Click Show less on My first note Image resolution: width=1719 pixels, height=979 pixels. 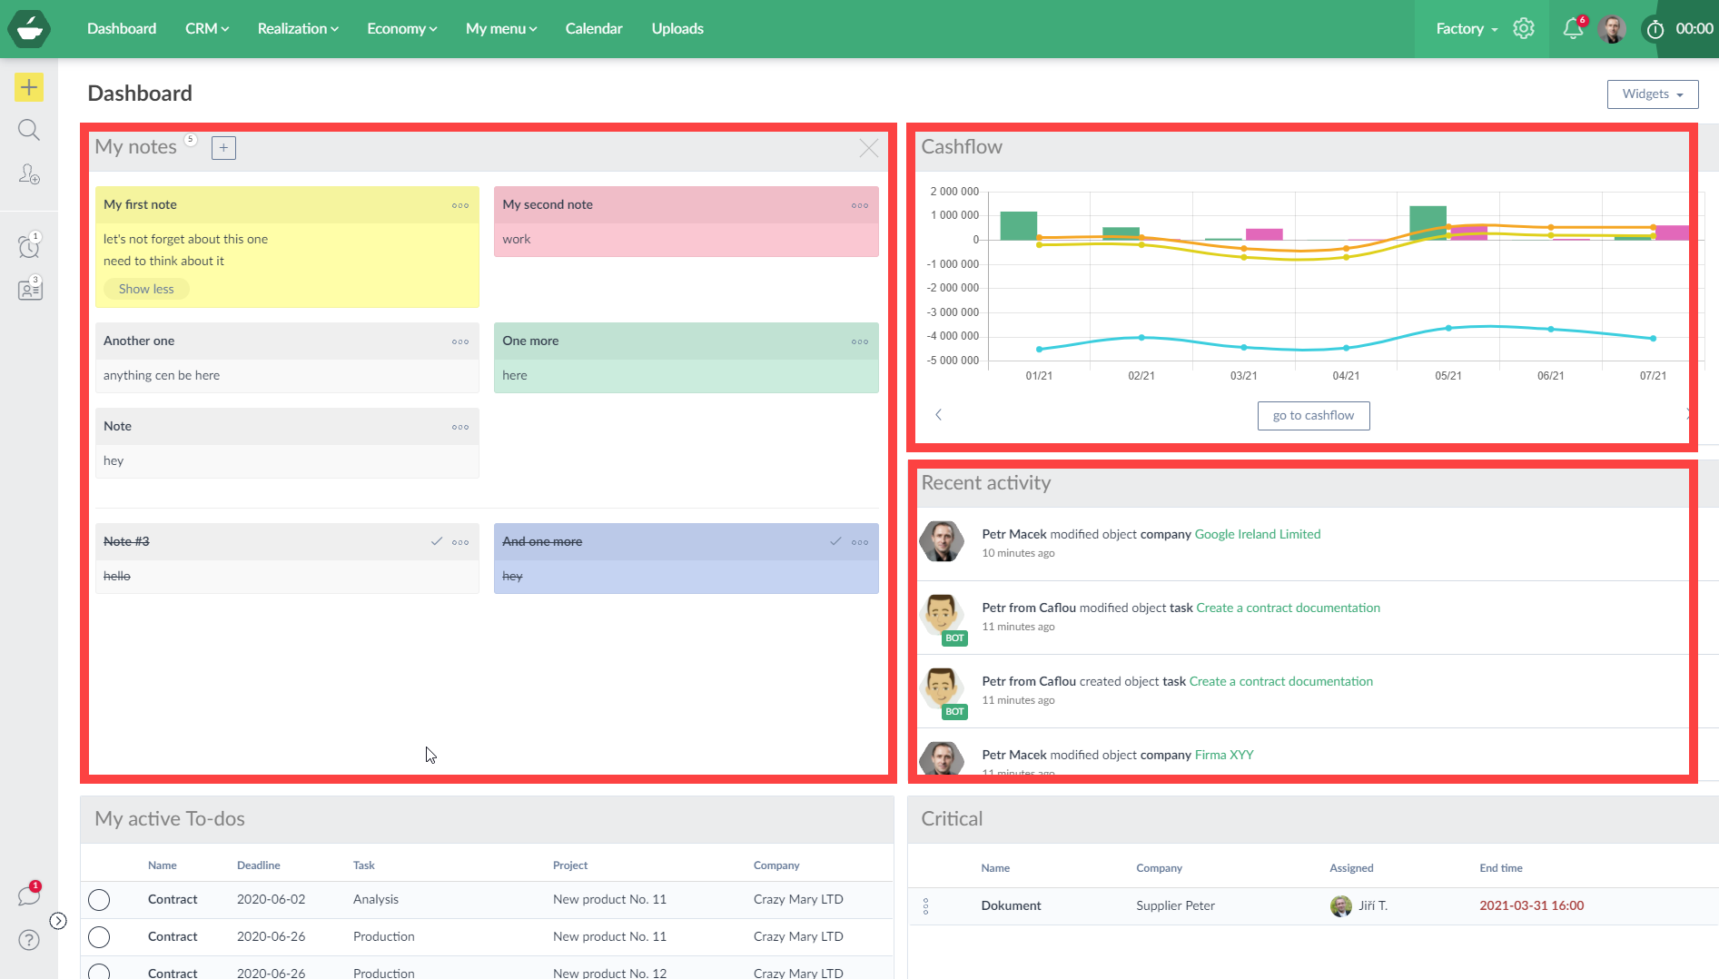(146, 290)
